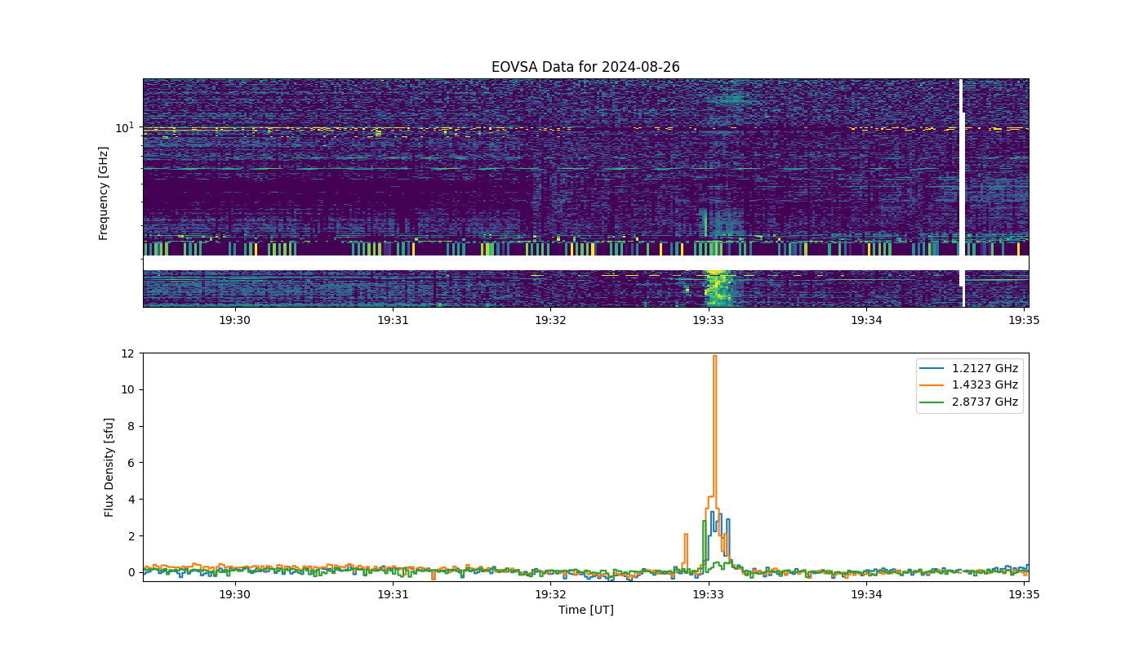This screenshot has width=1143, height=653.
Task: Click the 12 tick on flux axis
Action: 128,353
